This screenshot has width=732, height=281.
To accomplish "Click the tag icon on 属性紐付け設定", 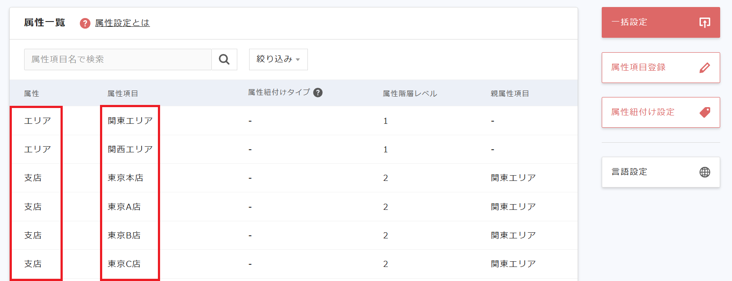I will pos(704,112).
